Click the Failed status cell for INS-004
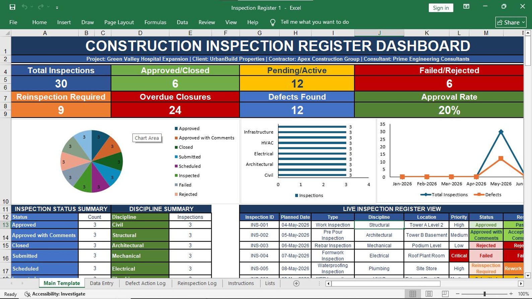 [x=486, y=255]
